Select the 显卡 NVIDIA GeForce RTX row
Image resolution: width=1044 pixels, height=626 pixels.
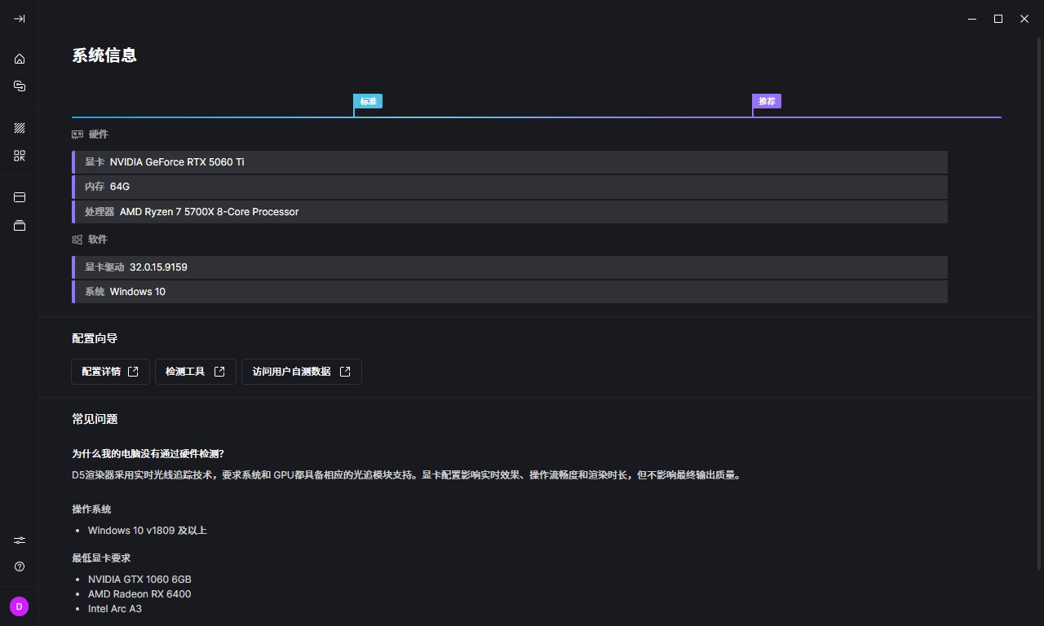[510, 162]
